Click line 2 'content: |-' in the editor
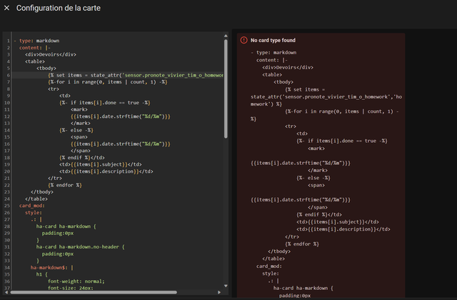This screenshot has height=300, width=457. click(35, 48)
